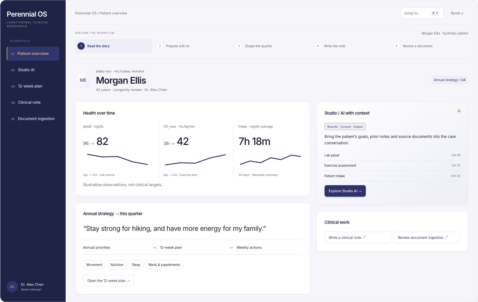The image size is (478, 302).
Task: Open Document ingestion sidebar item
Action: 33,119
